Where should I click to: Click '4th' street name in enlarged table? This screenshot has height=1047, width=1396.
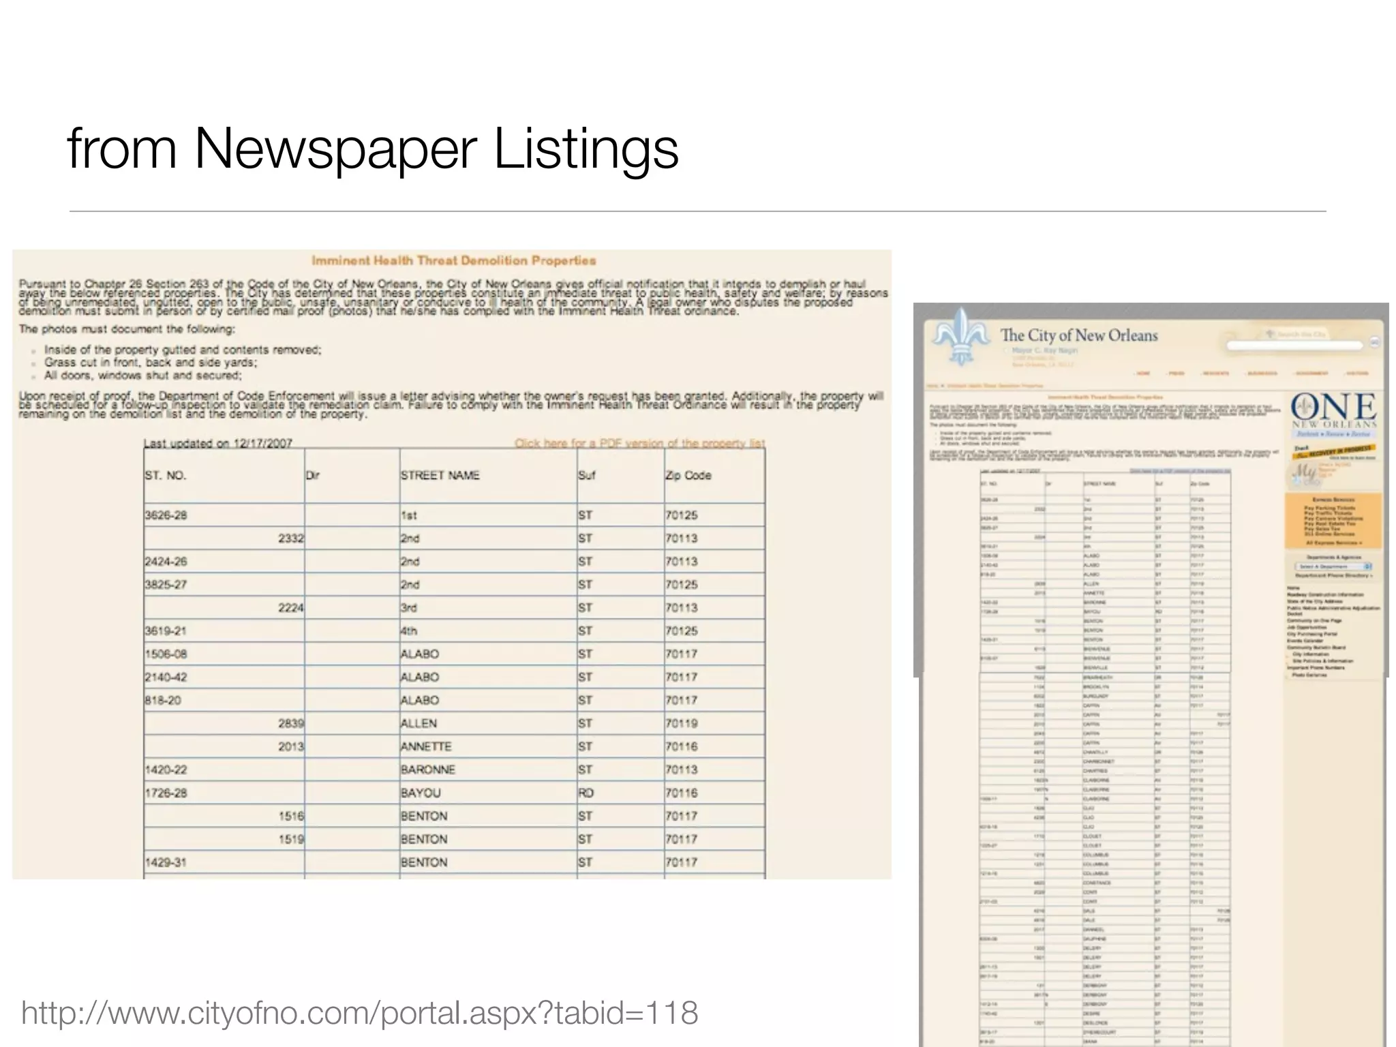[x=408, y=631]
